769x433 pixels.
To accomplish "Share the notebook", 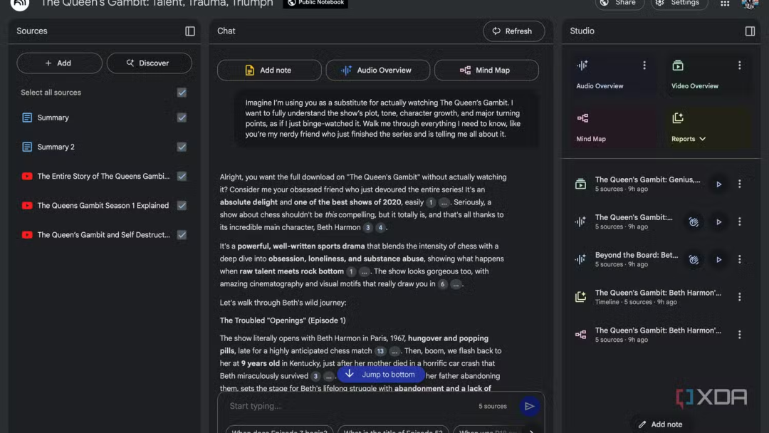I will coord(619,4).
